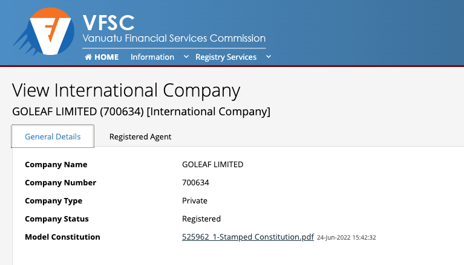Open the Information menu
Image resolution: width=464 pixels, height=265 pixels.
[152, 57]
